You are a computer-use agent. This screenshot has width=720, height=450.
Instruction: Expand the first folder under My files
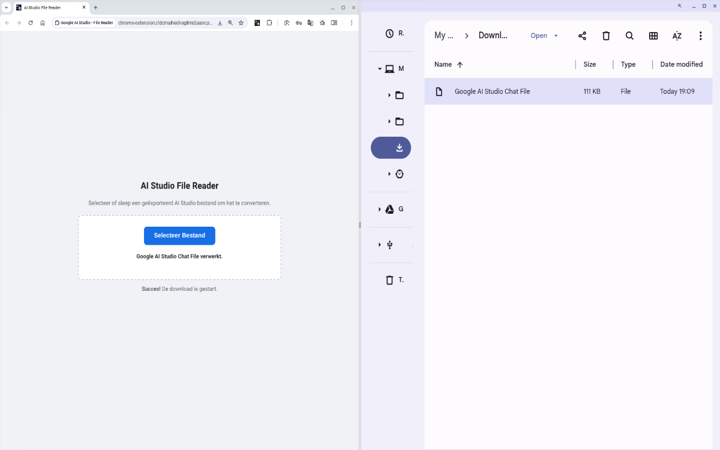point(389,96)
